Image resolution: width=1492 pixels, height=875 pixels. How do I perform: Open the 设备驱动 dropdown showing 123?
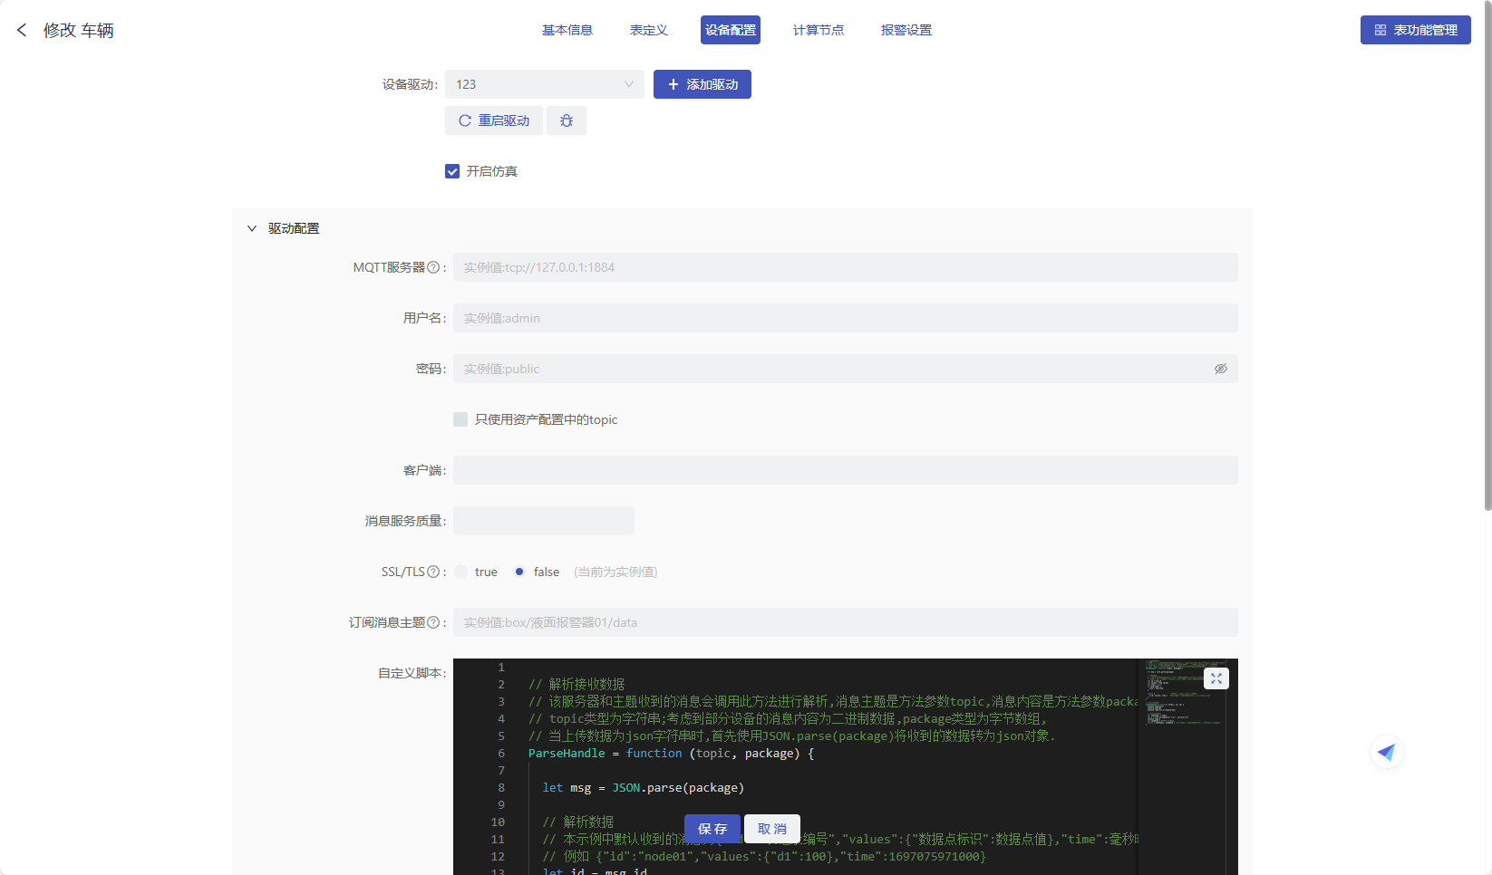pos(545,84)
